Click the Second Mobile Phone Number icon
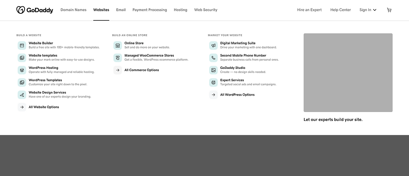 (213, 58)
